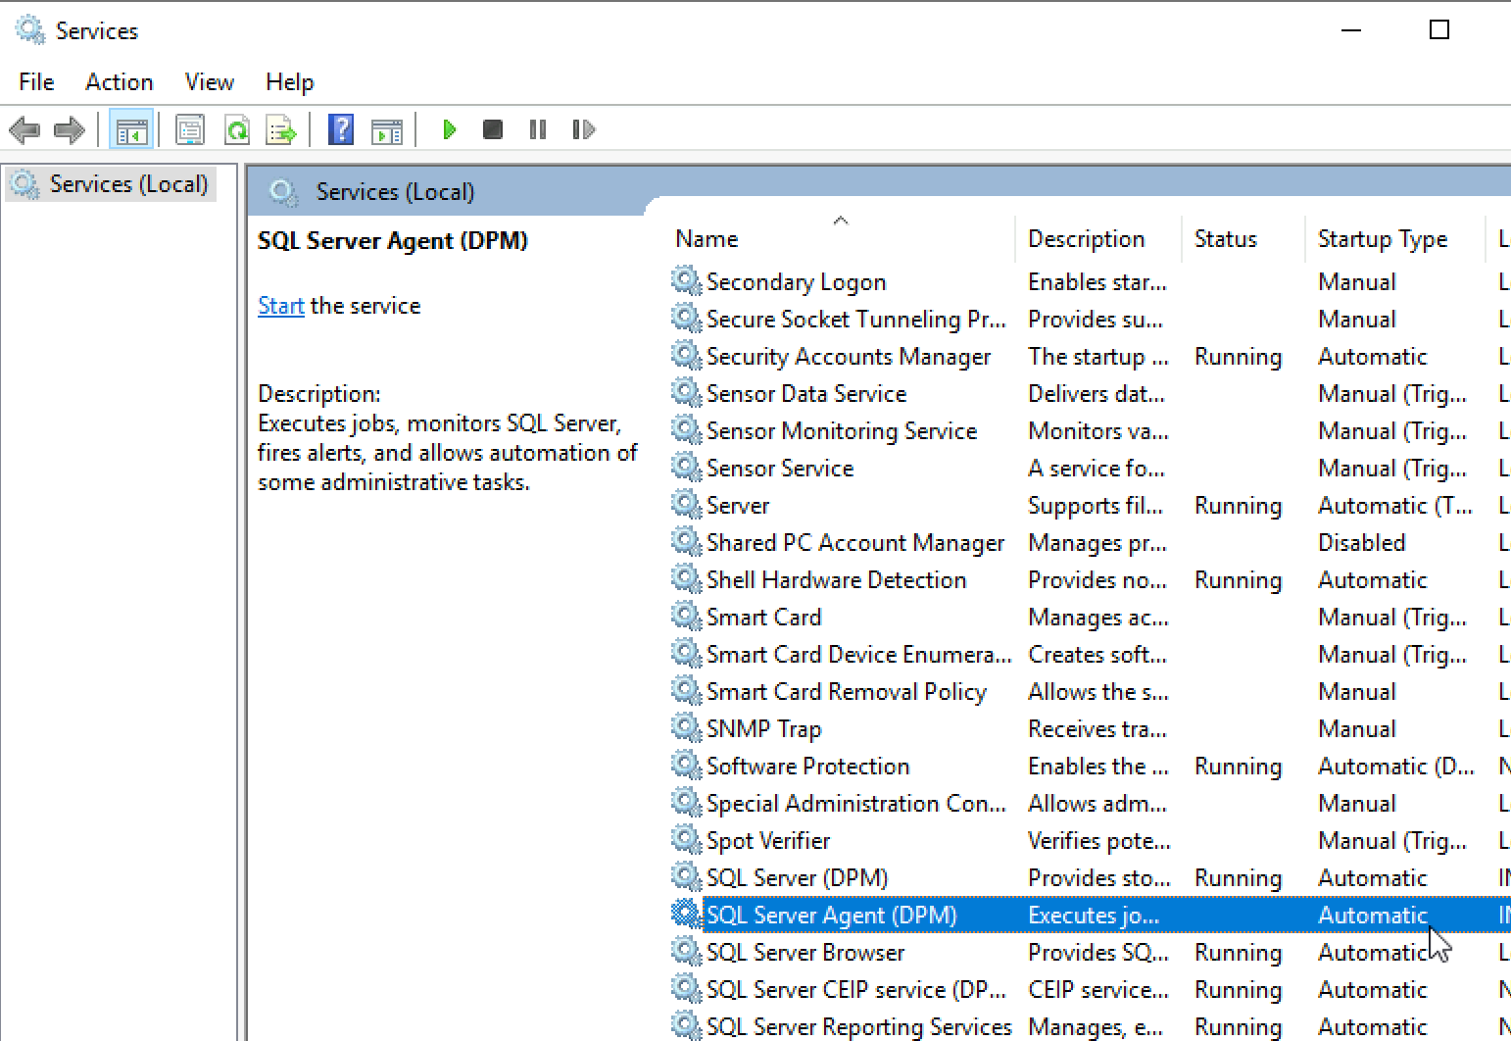This screenshot has width=1511, height=1041.
Task: Select Smart Card Device Enumera... service
Action: pos(859,655)
